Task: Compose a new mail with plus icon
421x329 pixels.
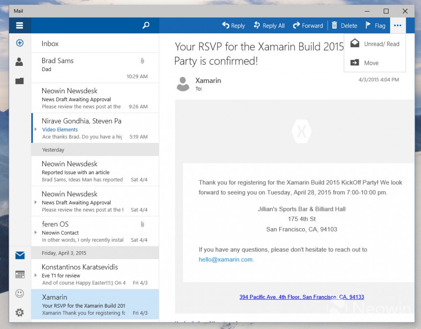Action: coord(20,43)
